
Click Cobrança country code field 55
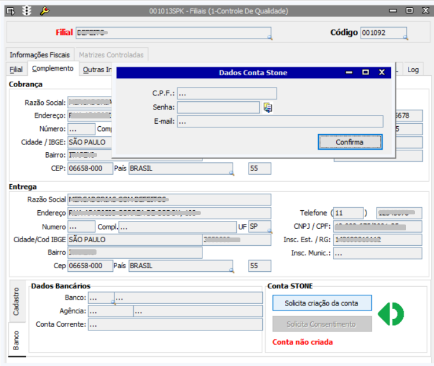259,168
